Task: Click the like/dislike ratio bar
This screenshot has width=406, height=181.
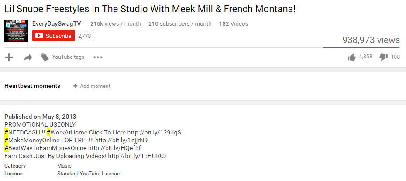Action: click(361, 47)
